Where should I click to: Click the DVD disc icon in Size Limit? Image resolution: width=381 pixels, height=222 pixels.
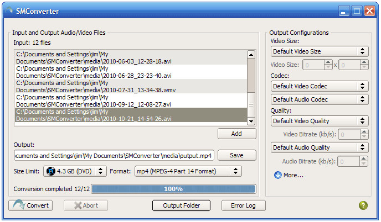coord(51,171)
